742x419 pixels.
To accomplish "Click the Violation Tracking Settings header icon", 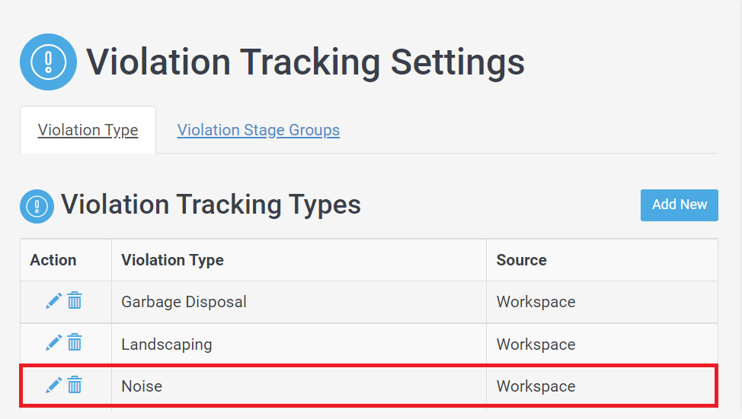I will click(48, 62).
